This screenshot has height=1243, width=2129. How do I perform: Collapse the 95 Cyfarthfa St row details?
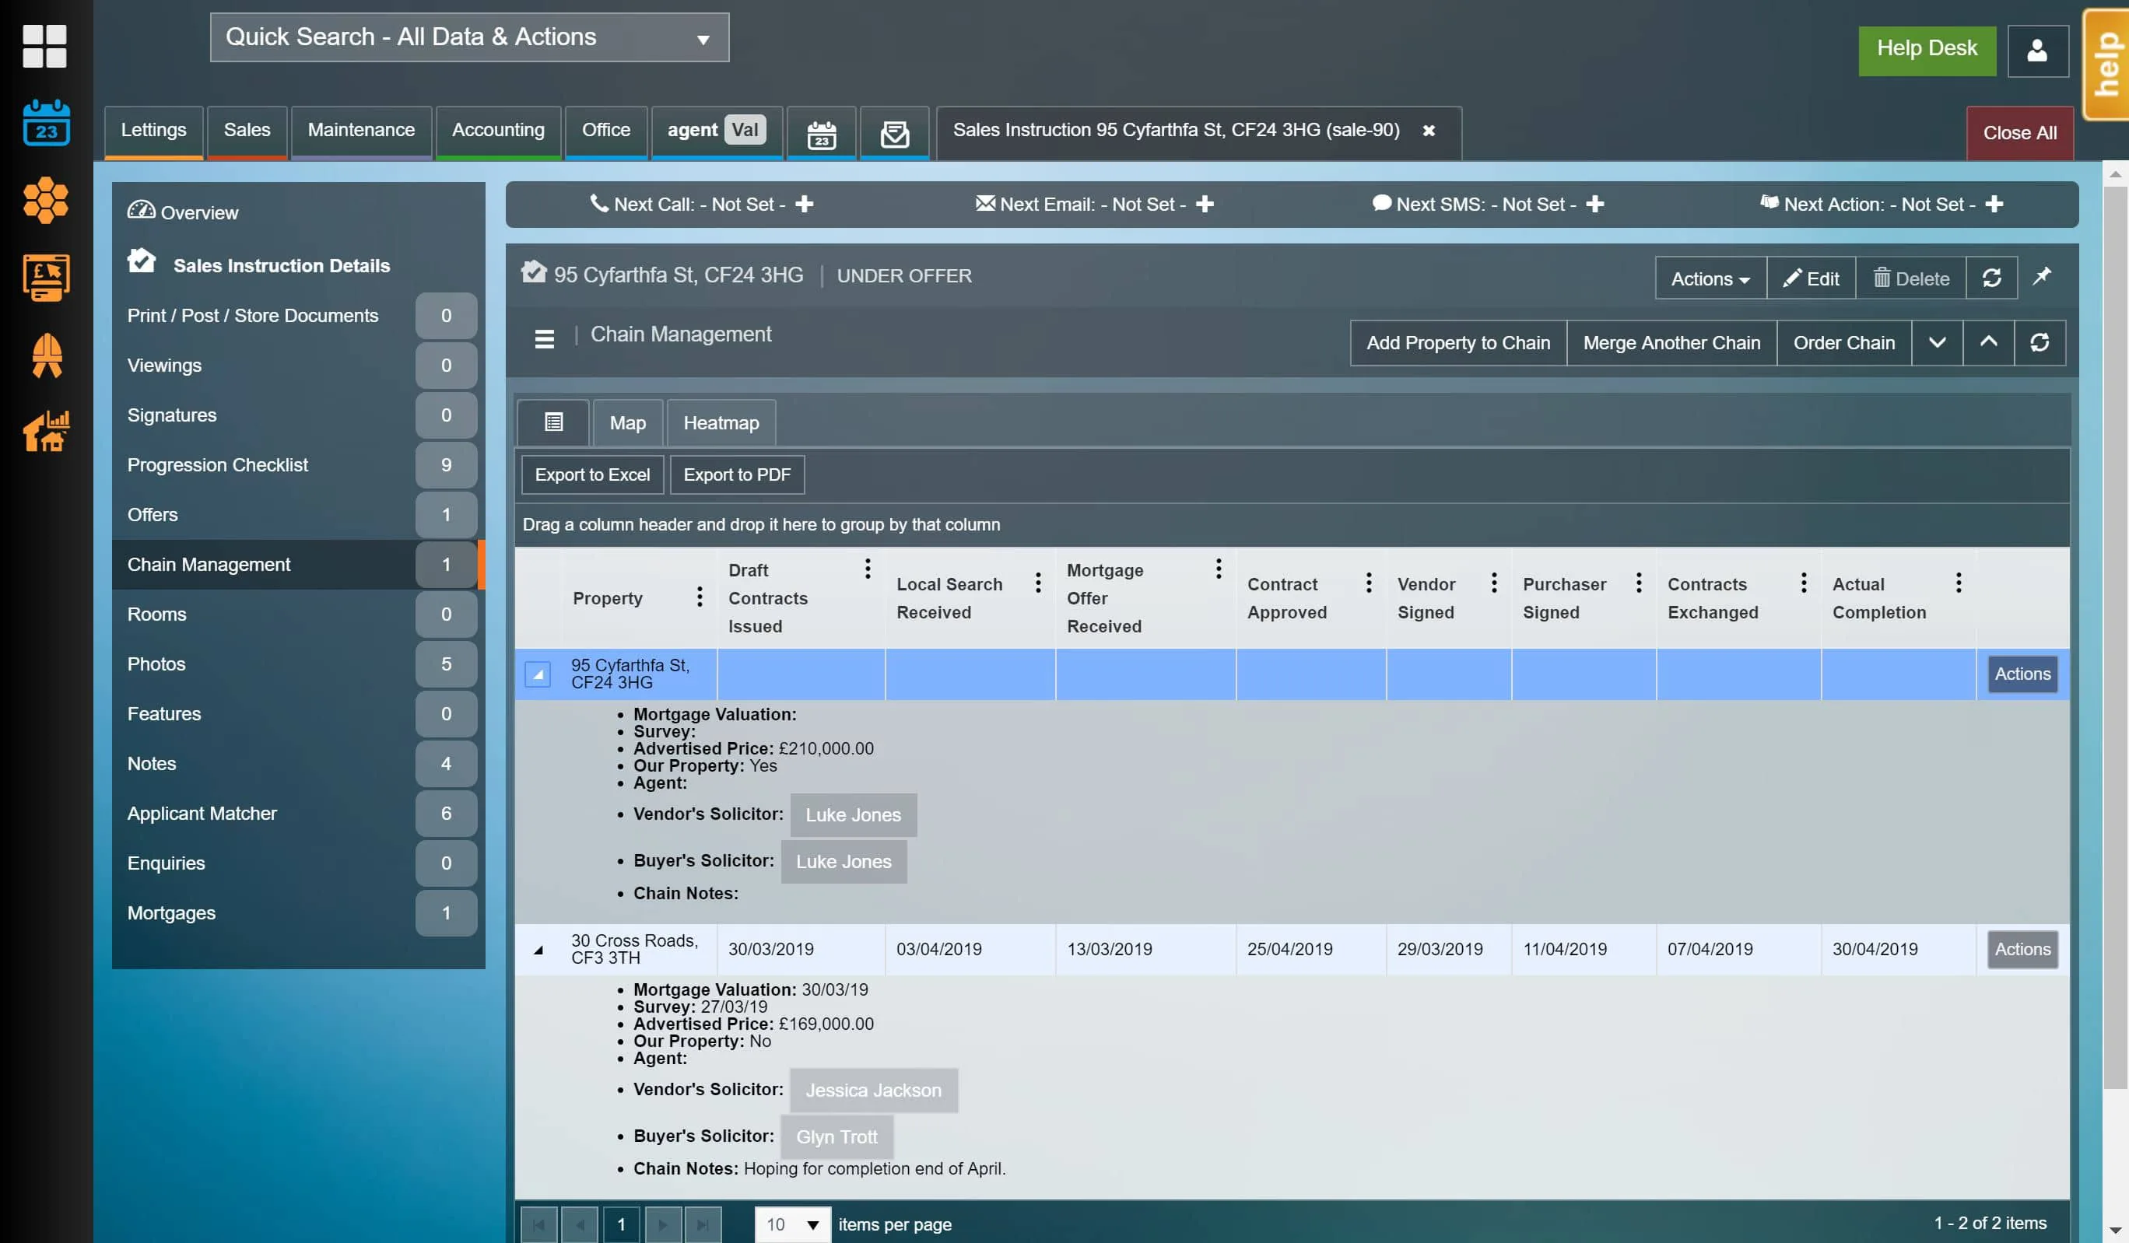point(538,674)
